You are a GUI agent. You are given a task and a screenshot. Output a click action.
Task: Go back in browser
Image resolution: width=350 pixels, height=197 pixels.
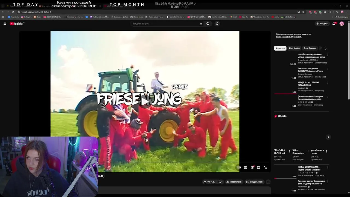pos(3,12)
